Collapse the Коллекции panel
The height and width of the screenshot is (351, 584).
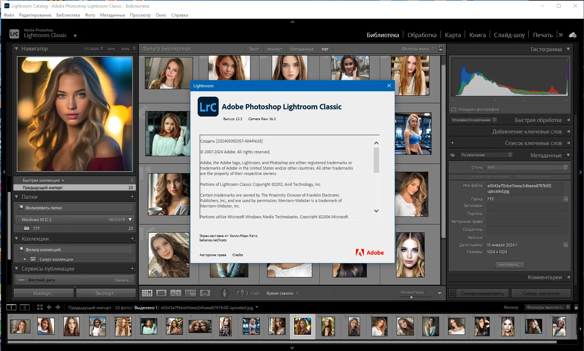tap(16, 239)
